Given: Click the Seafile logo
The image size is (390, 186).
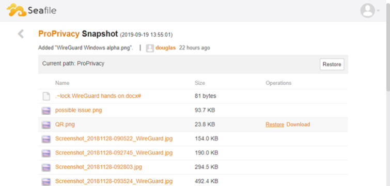Looking at the screenshot, I should 32,10.
